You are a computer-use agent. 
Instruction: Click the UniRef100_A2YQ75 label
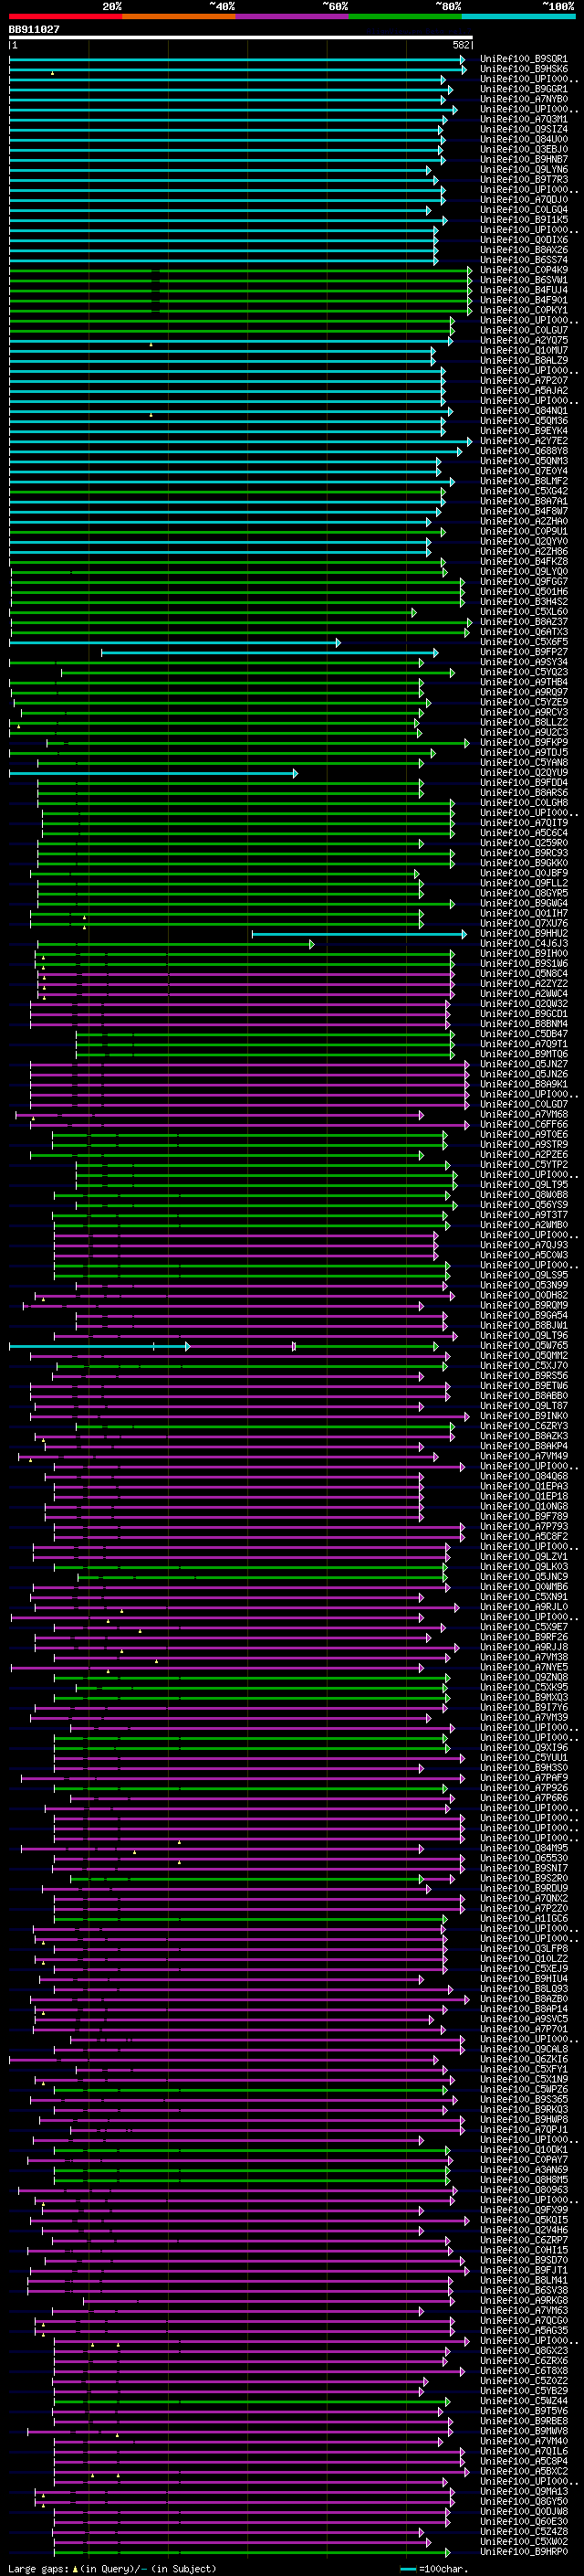point(524,340)
